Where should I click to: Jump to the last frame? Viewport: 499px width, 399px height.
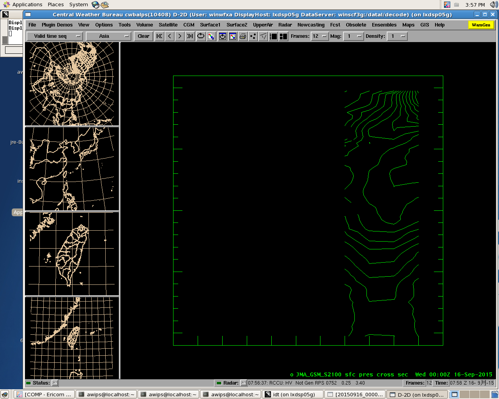(190, 36)
